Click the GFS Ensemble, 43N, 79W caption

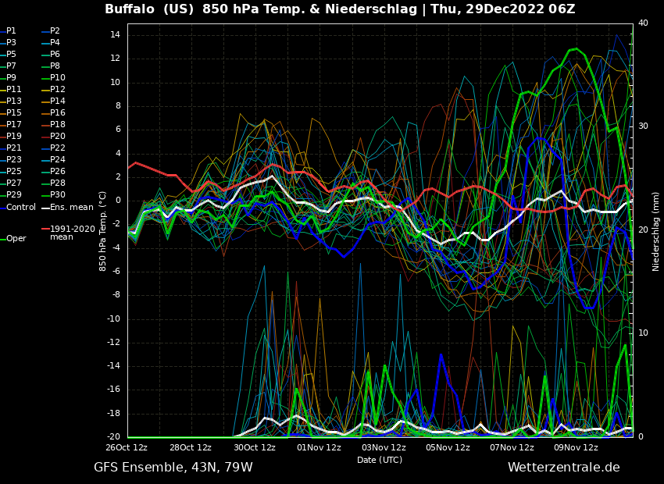click(x=173, y=468)
